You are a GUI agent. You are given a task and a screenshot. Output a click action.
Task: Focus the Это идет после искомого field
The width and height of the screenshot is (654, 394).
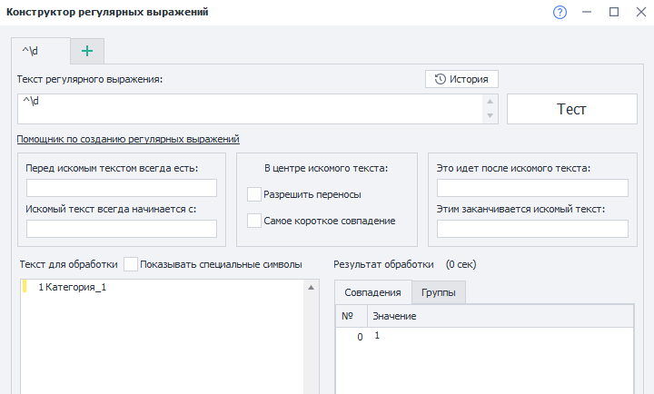pyautogui.click(x=532, y=188)
